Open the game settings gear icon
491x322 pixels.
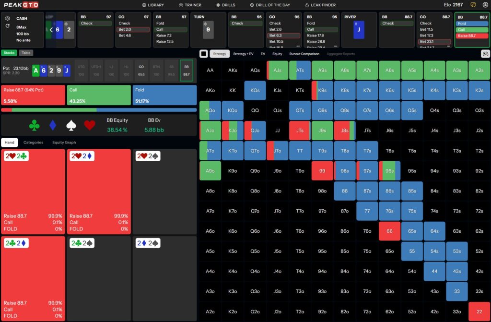[8, 18]
